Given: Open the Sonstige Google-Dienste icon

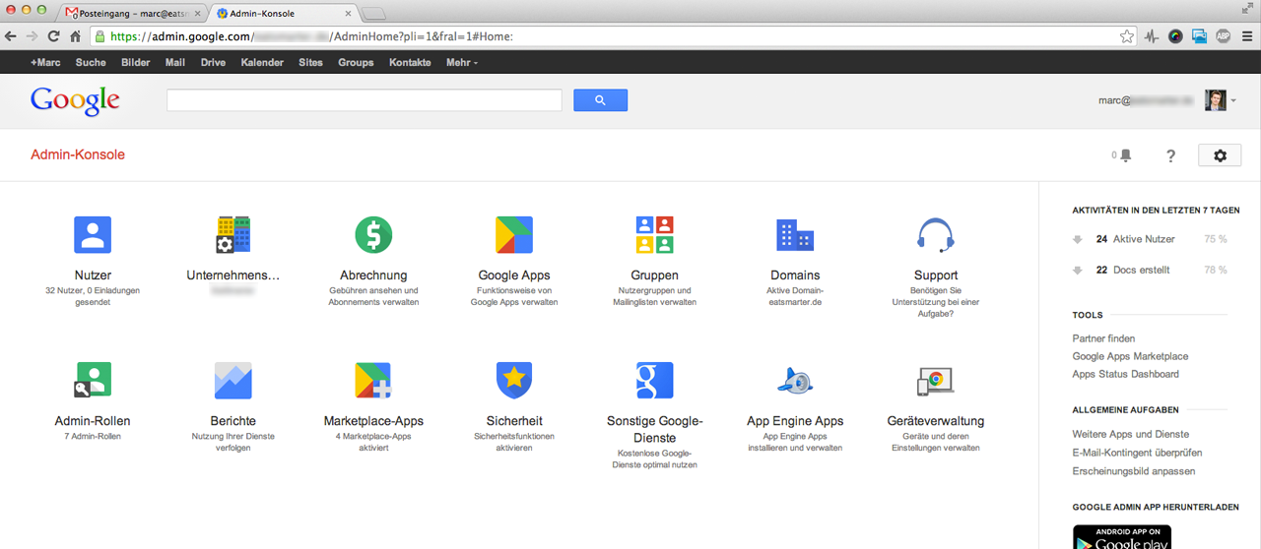Looking at the screenshot, I should tap(654, 380).
